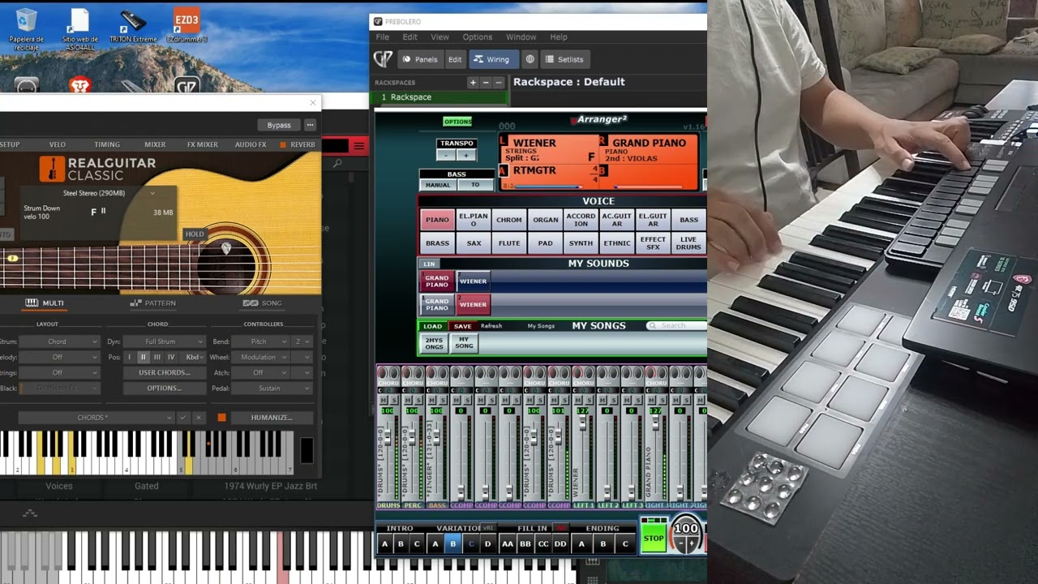The image size is (1038, 584).
Task: Click the vRI button beside VARIATION
Action: pyautogui.click(x=488, y=528)
